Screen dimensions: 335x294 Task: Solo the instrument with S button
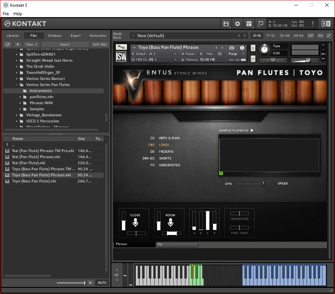(253, 48)
